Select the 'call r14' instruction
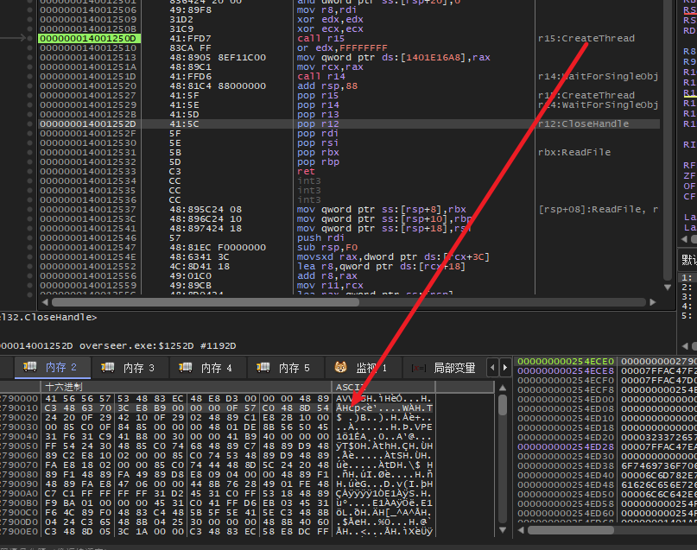The width and height of the screenshot is (697, 550). (x=321, y=77)
